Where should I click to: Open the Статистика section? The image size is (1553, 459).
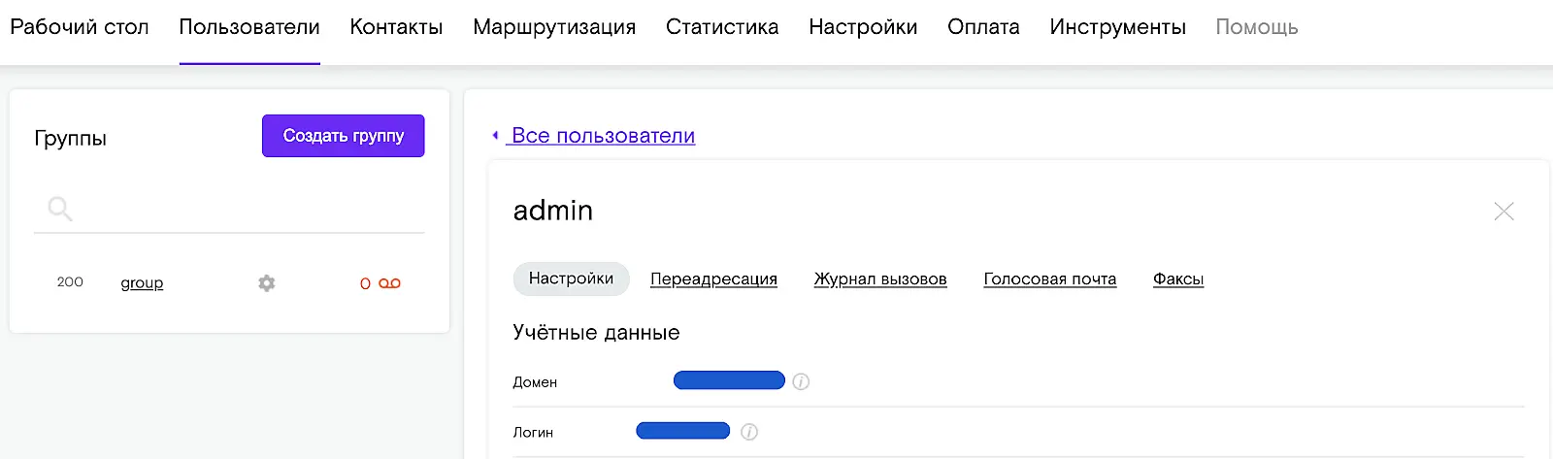pyautogui.click(x=722, y=27)
